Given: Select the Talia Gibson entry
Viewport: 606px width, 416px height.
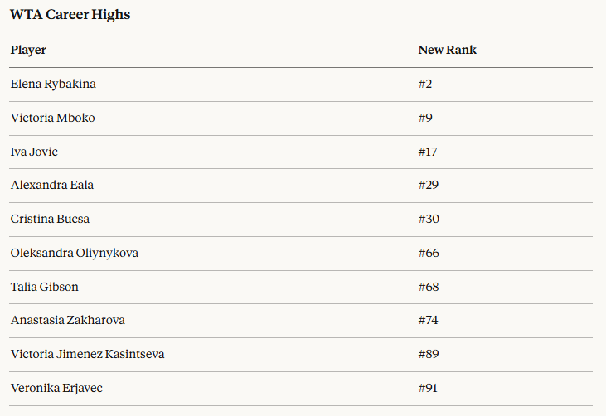Looking at the screenshot, I should [45, 287].
